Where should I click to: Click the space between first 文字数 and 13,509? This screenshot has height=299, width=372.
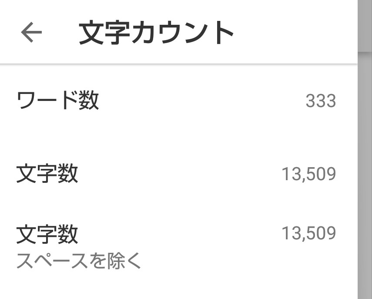[178, 175]
